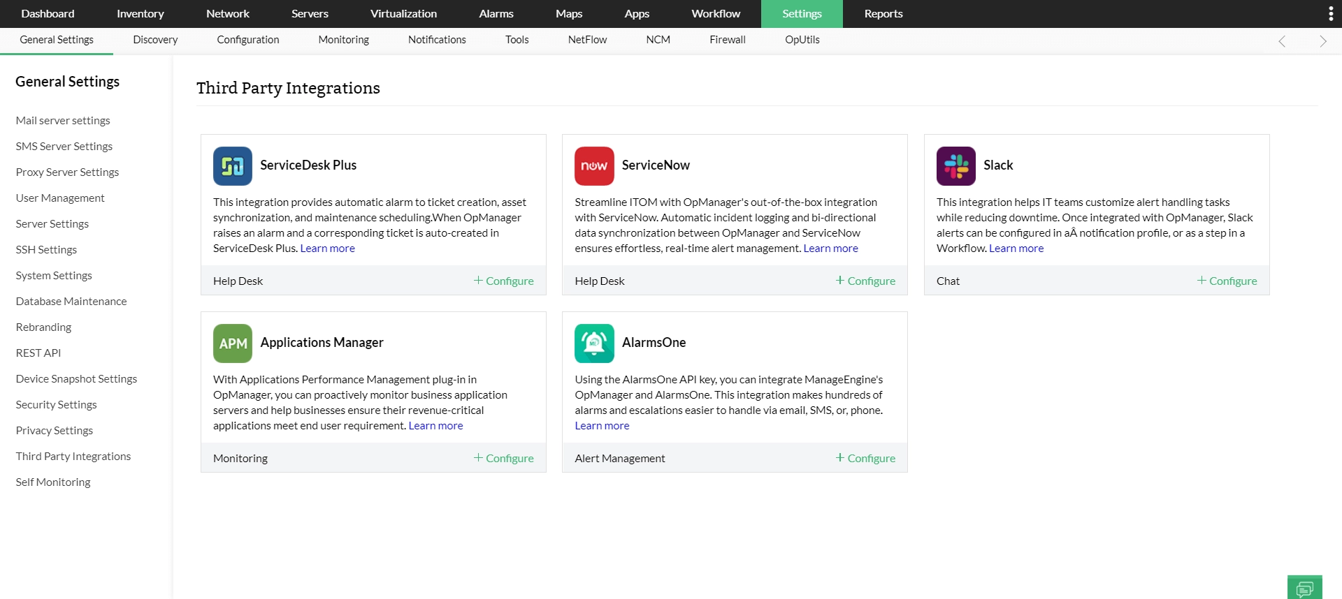Open Security Settings in sidebar
The image size is (1342, 599).
56,405
